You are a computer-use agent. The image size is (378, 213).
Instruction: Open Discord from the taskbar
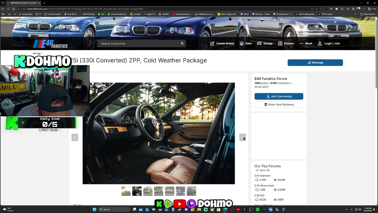click(186, 209)
